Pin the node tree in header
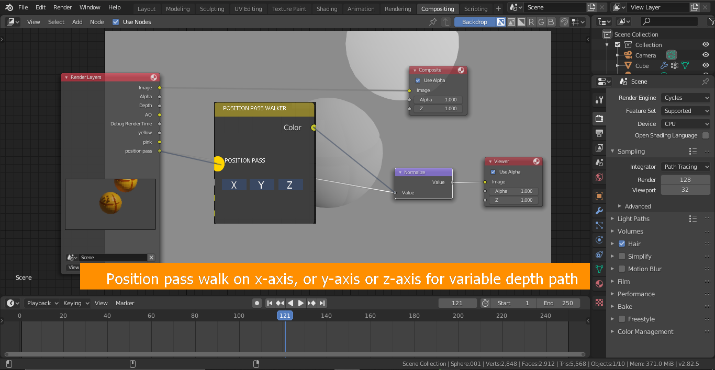This screenshot has width=715, height=370. tap(433, 22)
